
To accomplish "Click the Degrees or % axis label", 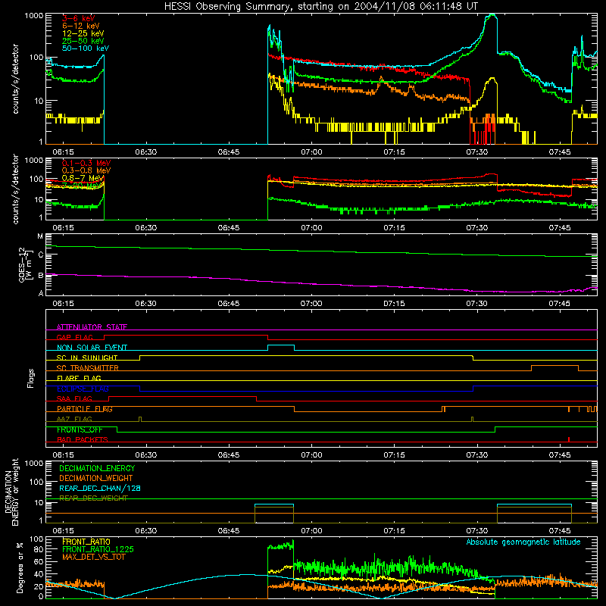I will 20,567.
